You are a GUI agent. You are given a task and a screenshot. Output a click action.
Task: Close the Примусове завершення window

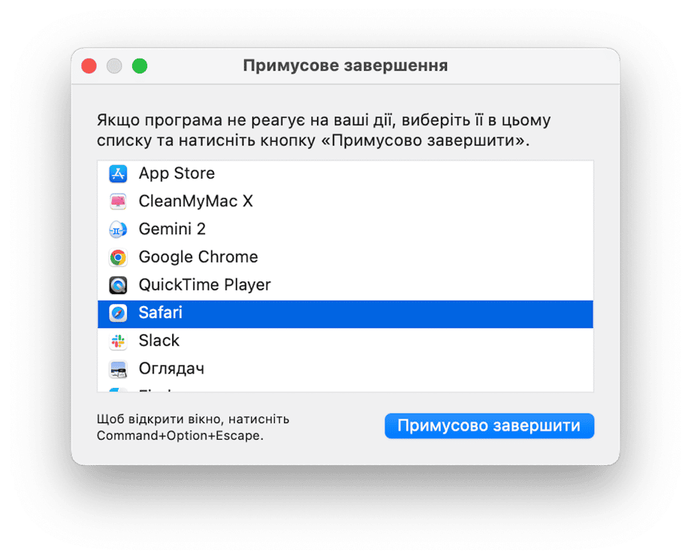pyautogui.click(x=89, y=66)
